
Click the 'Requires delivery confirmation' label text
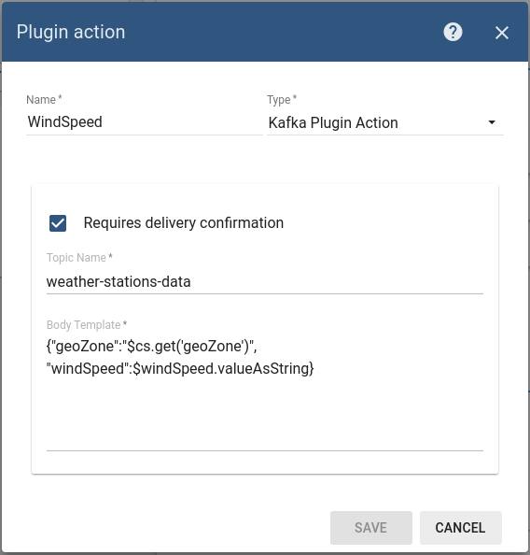click(184, 223)
